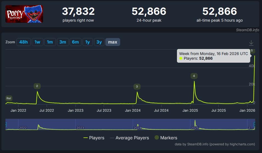The image size is (262, 153).
Task: Click the Rel release marker
Action: click(x=9, y=98)
